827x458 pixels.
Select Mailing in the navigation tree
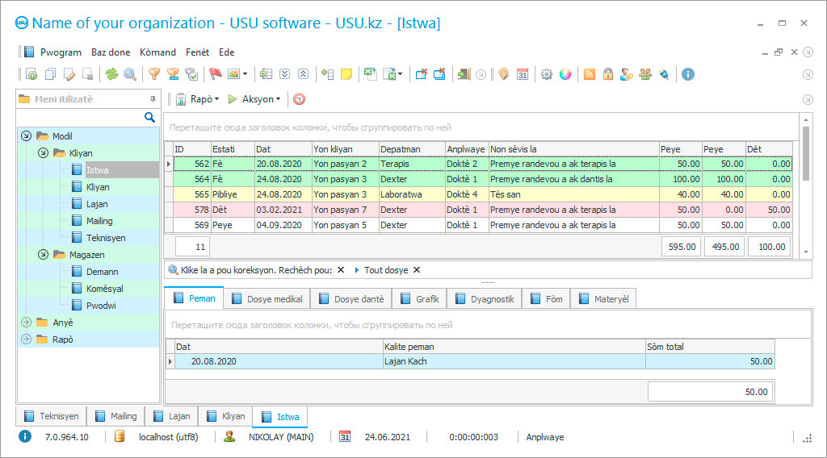click(x=99, y=221)
